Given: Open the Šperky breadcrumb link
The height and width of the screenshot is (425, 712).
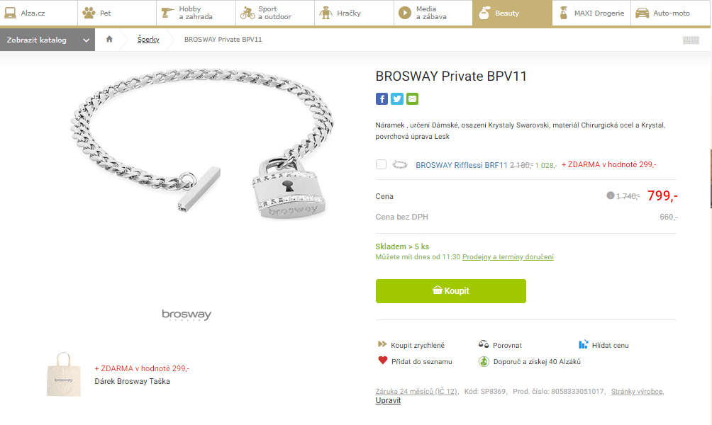Looking at the screenshot, I should (x=148, y=40).
